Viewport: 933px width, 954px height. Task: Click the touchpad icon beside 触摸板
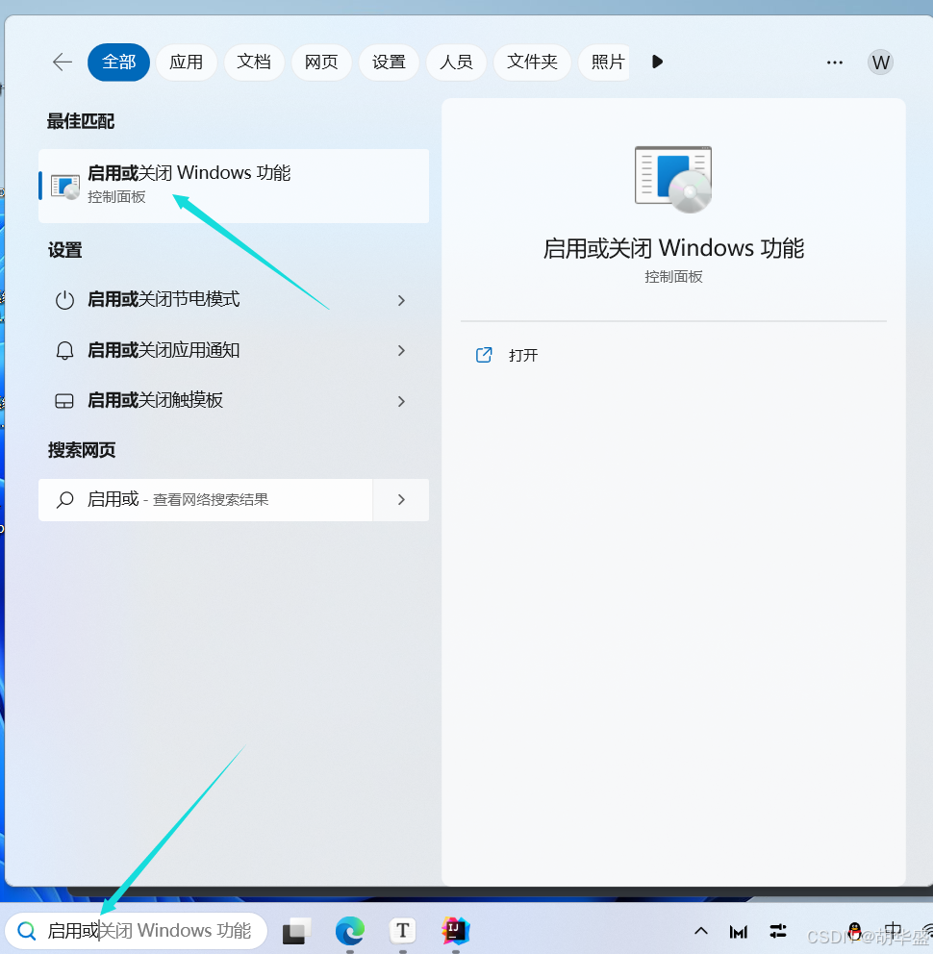coord(64,401)
